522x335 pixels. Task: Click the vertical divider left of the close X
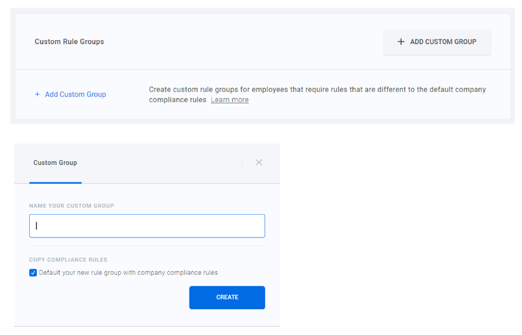pyautogui.click(x=242, y=163)
